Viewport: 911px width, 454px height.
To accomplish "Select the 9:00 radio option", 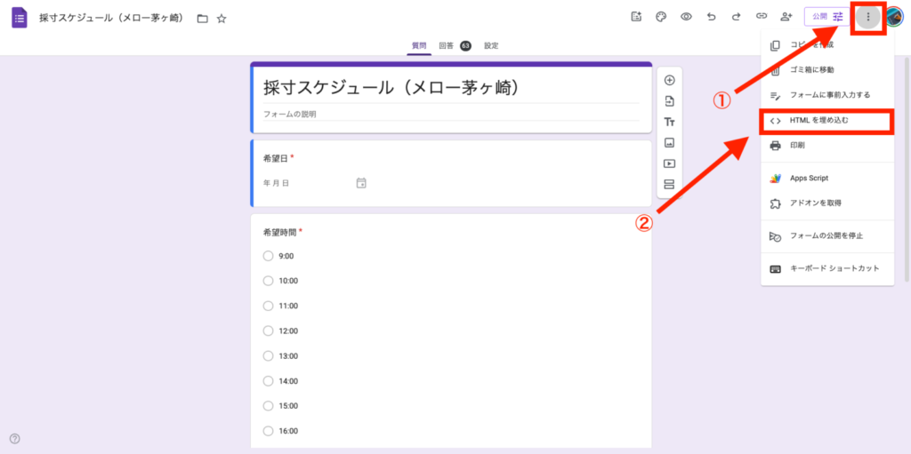I will pyautogui.click(x=268, y=256).
